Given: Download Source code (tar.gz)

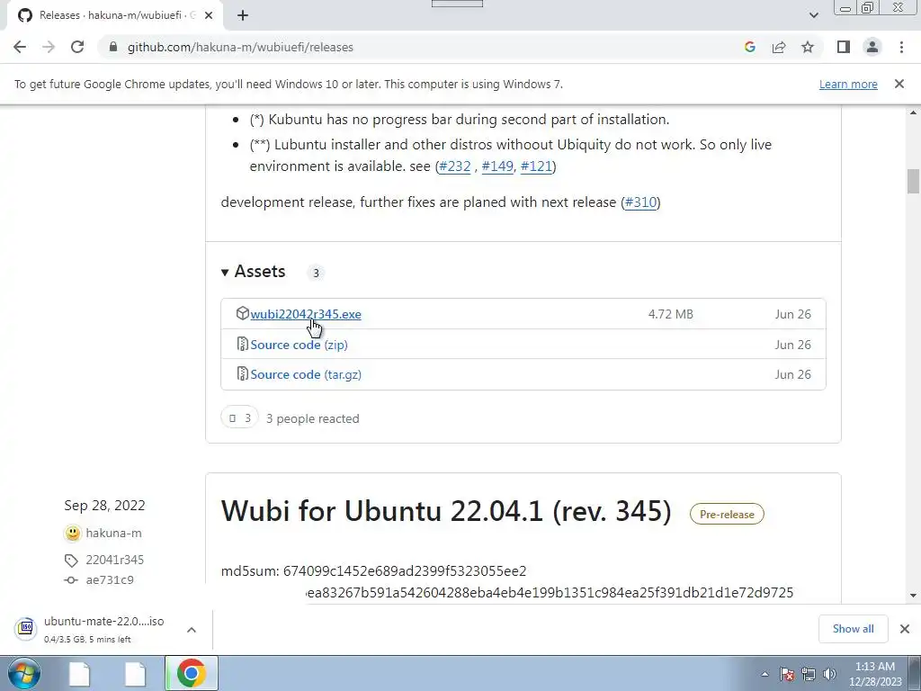Looking at the screenshot, I should [306, 374].
